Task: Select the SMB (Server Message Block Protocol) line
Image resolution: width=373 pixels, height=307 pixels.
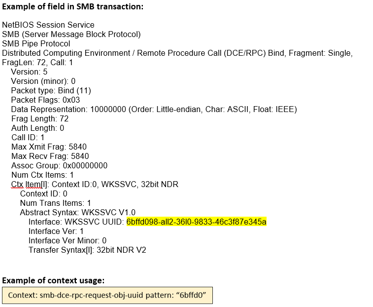Action: click(71, 34)
